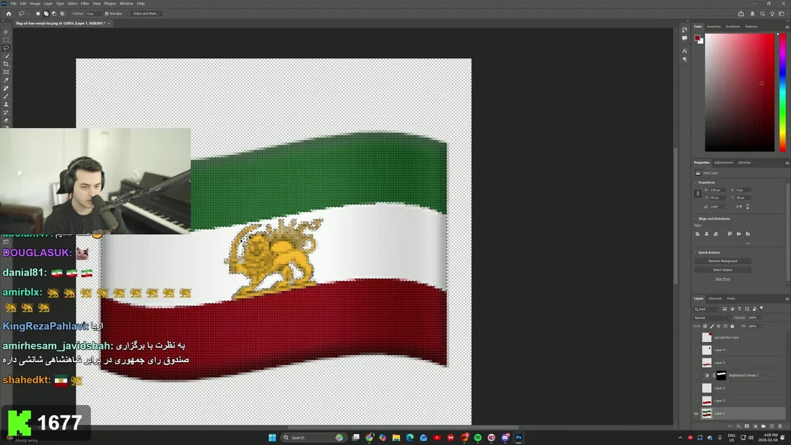This screenshot has width=791, height=445.
Task: Open the Lasso tool preset dropdown arrow
Action: (28, 13)
